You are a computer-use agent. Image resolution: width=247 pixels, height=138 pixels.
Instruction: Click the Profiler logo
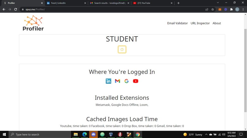[33, 23]
